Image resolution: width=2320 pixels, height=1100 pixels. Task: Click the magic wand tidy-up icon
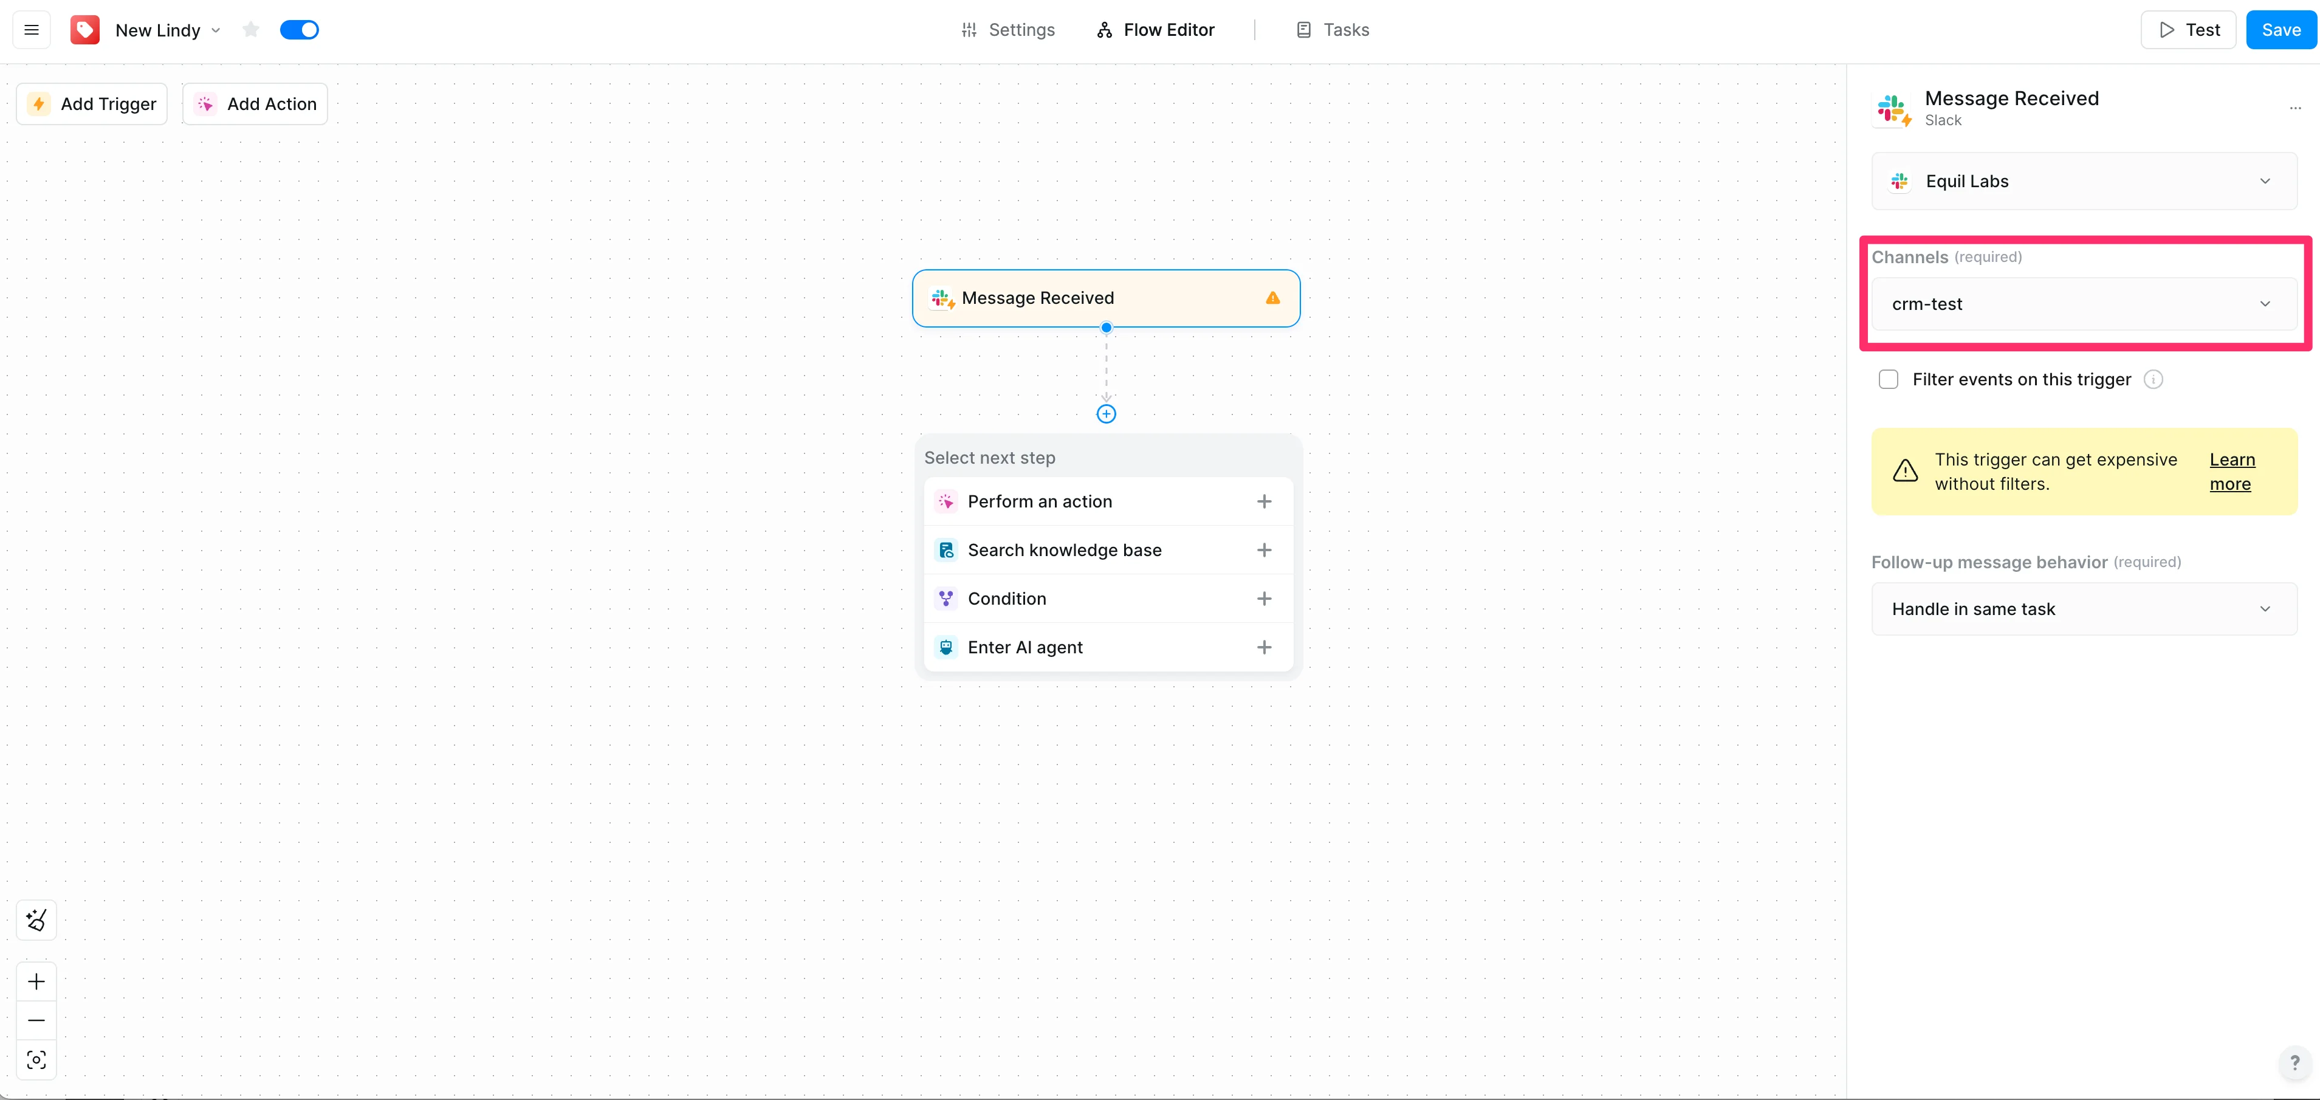coord(36,920)
